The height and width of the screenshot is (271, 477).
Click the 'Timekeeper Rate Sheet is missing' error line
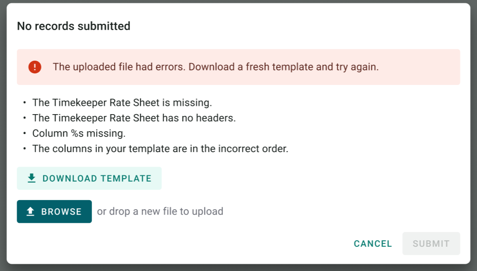(x=122, y=102)
